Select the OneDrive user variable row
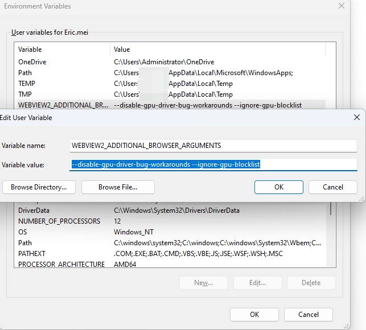 pos(171,62)
